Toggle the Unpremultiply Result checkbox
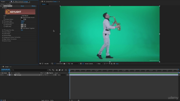180x101 pixels. (x=21, y=17)
